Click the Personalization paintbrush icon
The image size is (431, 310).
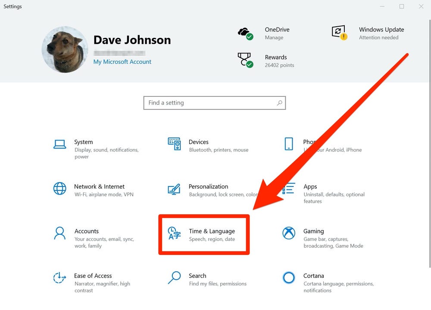coord(174,189)
